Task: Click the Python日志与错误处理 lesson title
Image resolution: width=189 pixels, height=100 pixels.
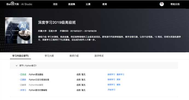Action: coord(39,80)
